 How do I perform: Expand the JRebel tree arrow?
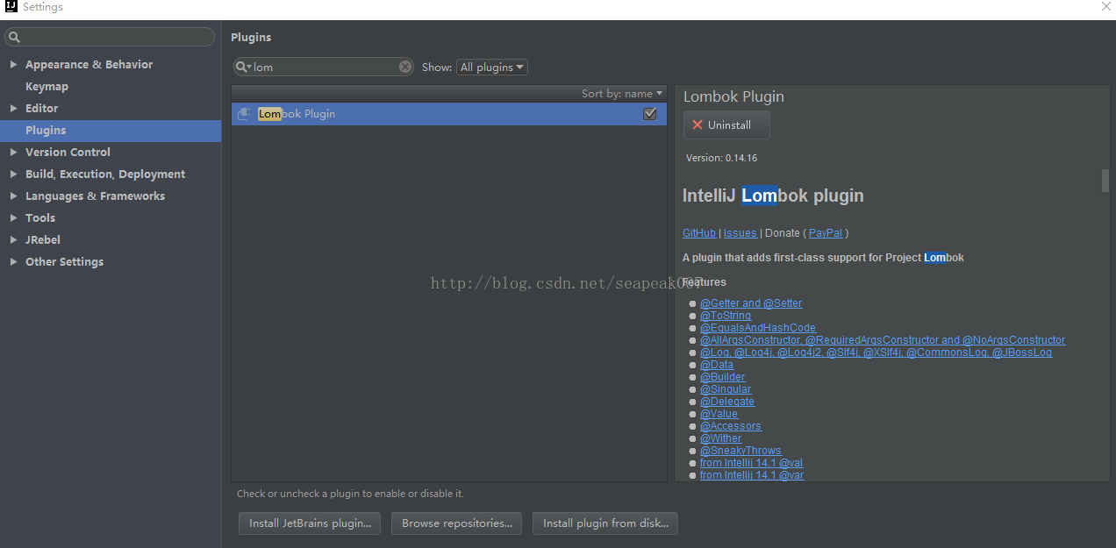(x=13, y=240)
